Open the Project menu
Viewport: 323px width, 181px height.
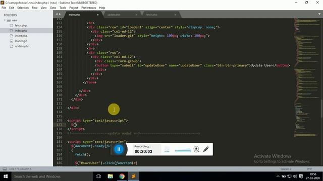[74, 8]
